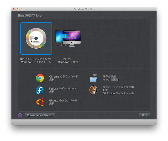Click the OS X Lion icon
The image size is (168, 141).
(x=93, y=90)
